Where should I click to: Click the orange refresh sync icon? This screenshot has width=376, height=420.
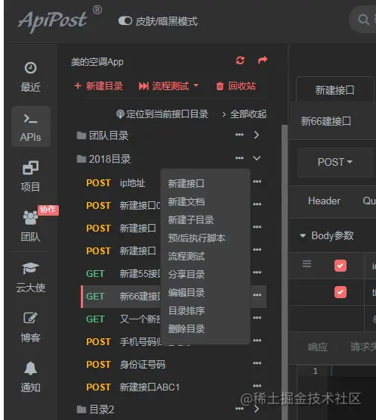click(240, 61)
